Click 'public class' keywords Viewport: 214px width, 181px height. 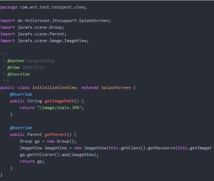tap(15, 88)
